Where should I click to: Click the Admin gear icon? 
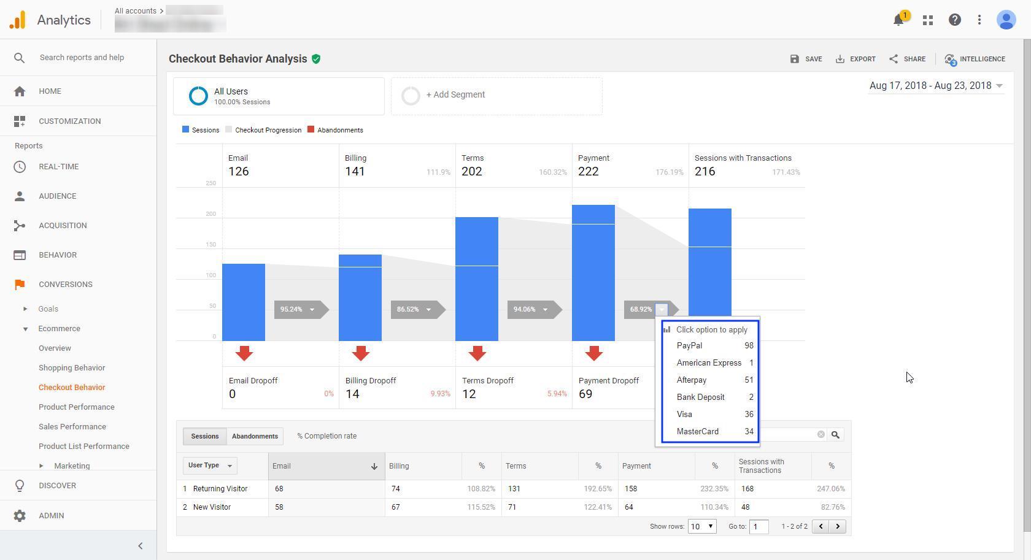point(20,516)
